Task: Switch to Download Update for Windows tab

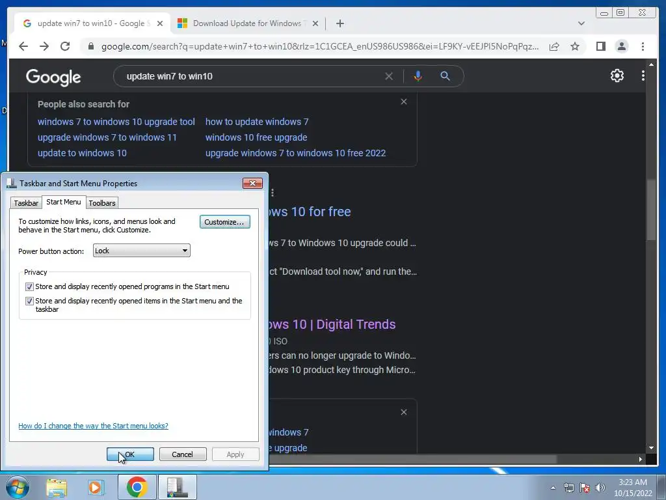Action: (x=248, y=23)
